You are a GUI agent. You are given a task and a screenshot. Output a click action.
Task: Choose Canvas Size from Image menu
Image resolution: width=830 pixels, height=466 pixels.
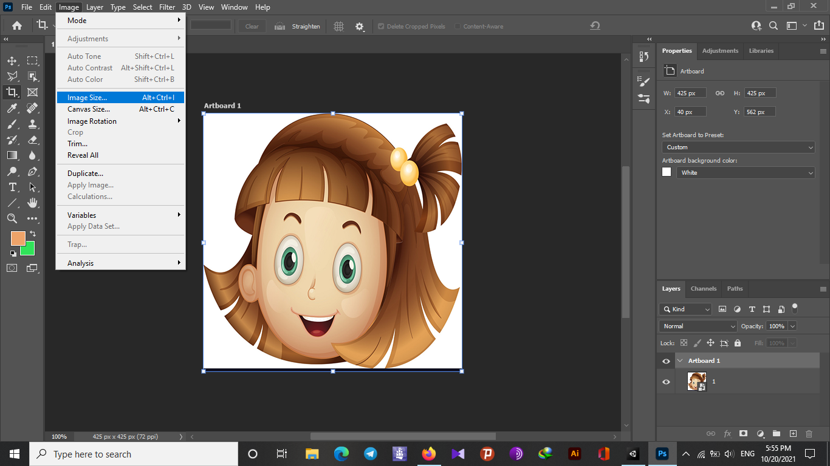click(120, 109)
